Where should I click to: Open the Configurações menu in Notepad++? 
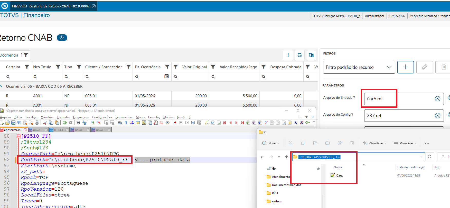point(102,117)
